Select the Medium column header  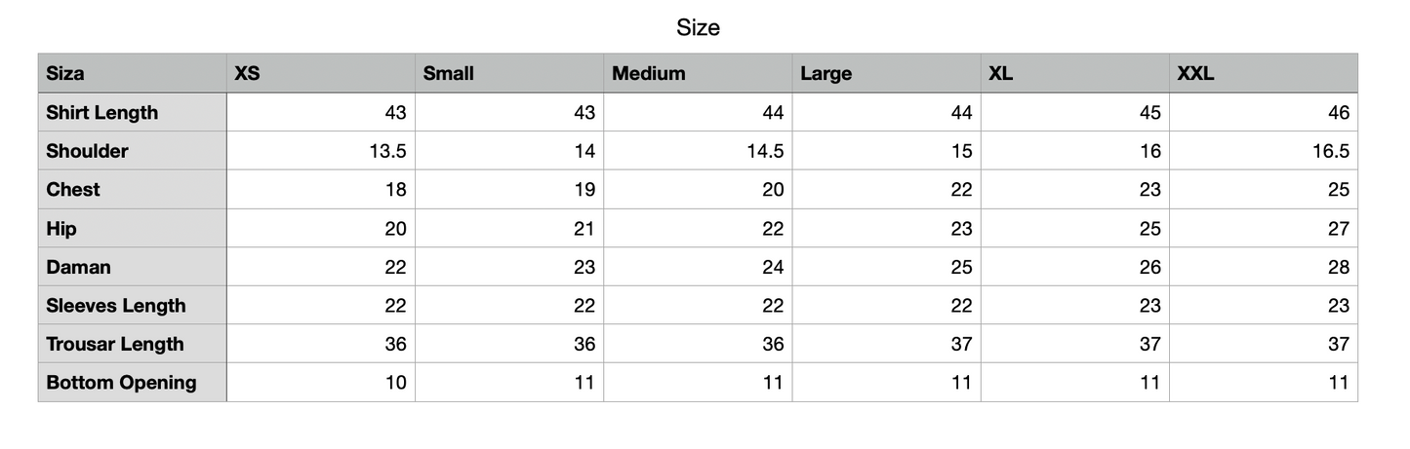pos(698,73)
